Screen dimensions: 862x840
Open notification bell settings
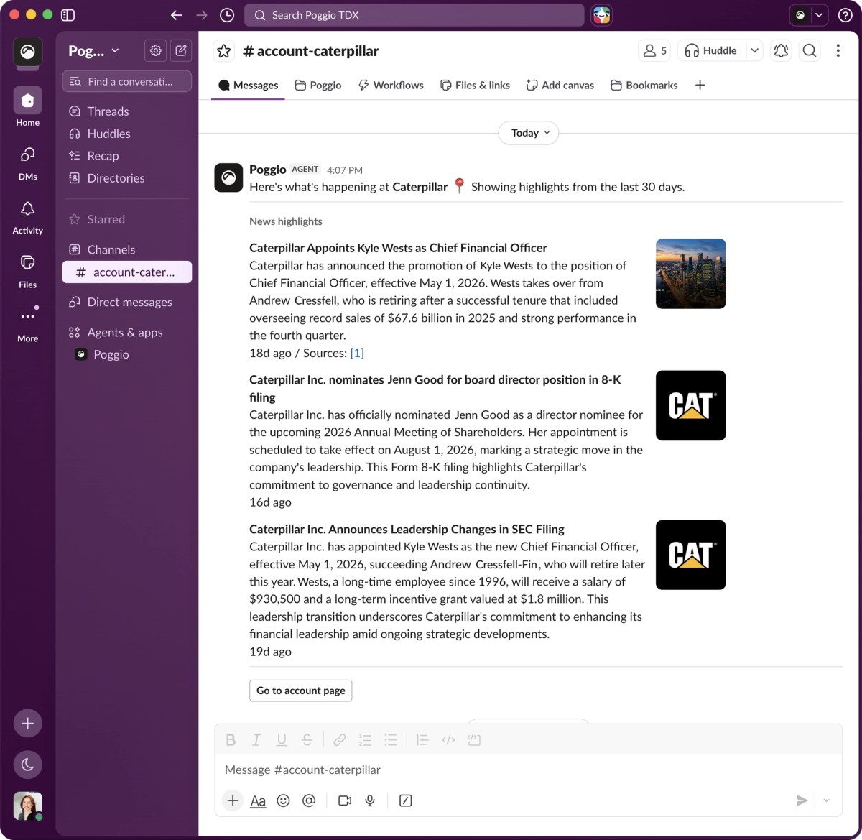(x=781, y=50)
